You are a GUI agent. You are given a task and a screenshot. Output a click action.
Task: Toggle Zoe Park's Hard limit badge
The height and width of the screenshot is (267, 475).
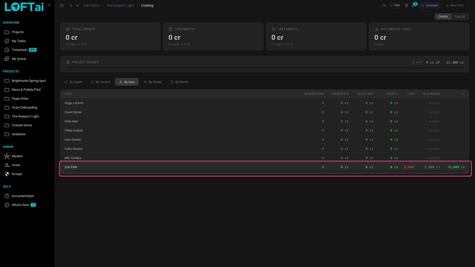[409, 167]
